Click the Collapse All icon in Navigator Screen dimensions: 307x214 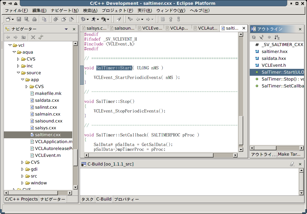tap(33, 37)
